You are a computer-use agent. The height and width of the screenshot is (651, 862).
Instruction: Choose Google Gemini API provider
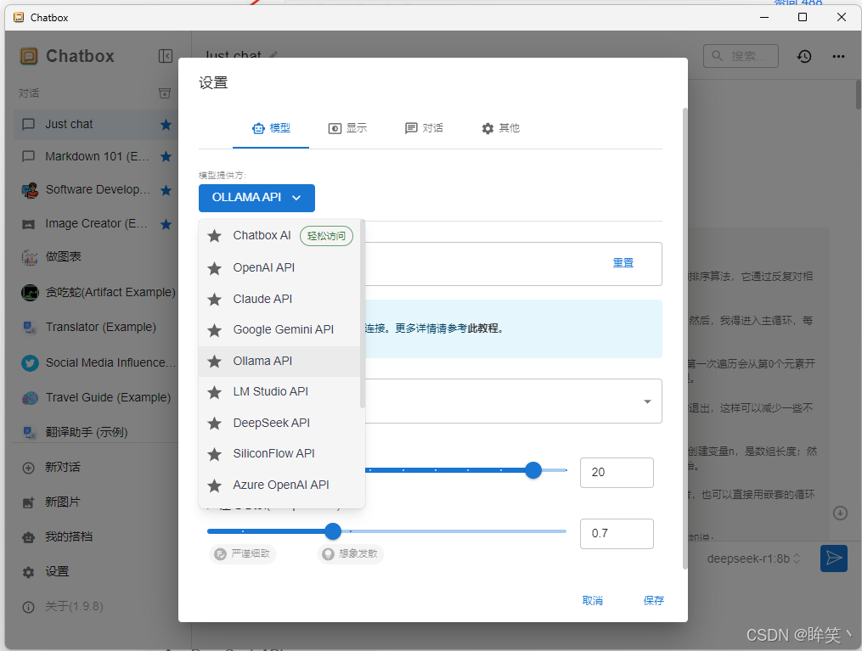click(279, 329)
